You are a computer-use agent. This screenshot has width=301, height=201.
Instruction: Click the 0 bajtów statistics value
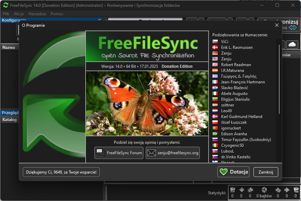[x=264, y=196]
